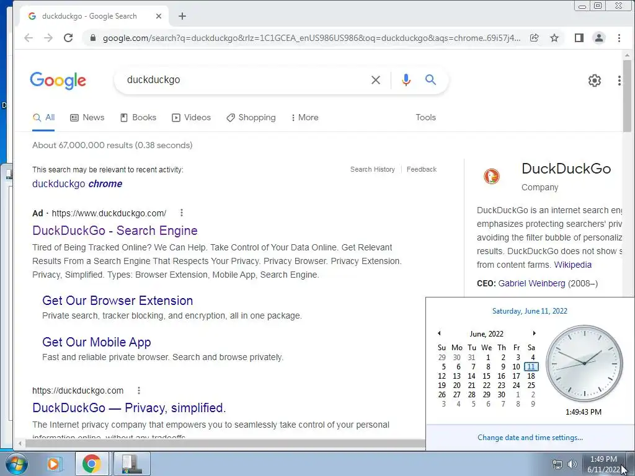Viewport: 635px width, 476px height.
Task: Click the address bar URL
Action: tap(312, 38)
